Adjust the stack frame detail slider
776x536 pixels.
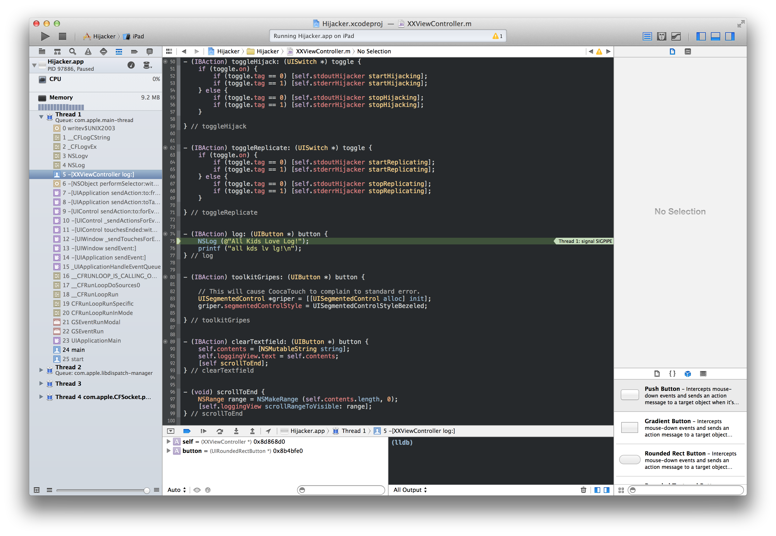147,490
